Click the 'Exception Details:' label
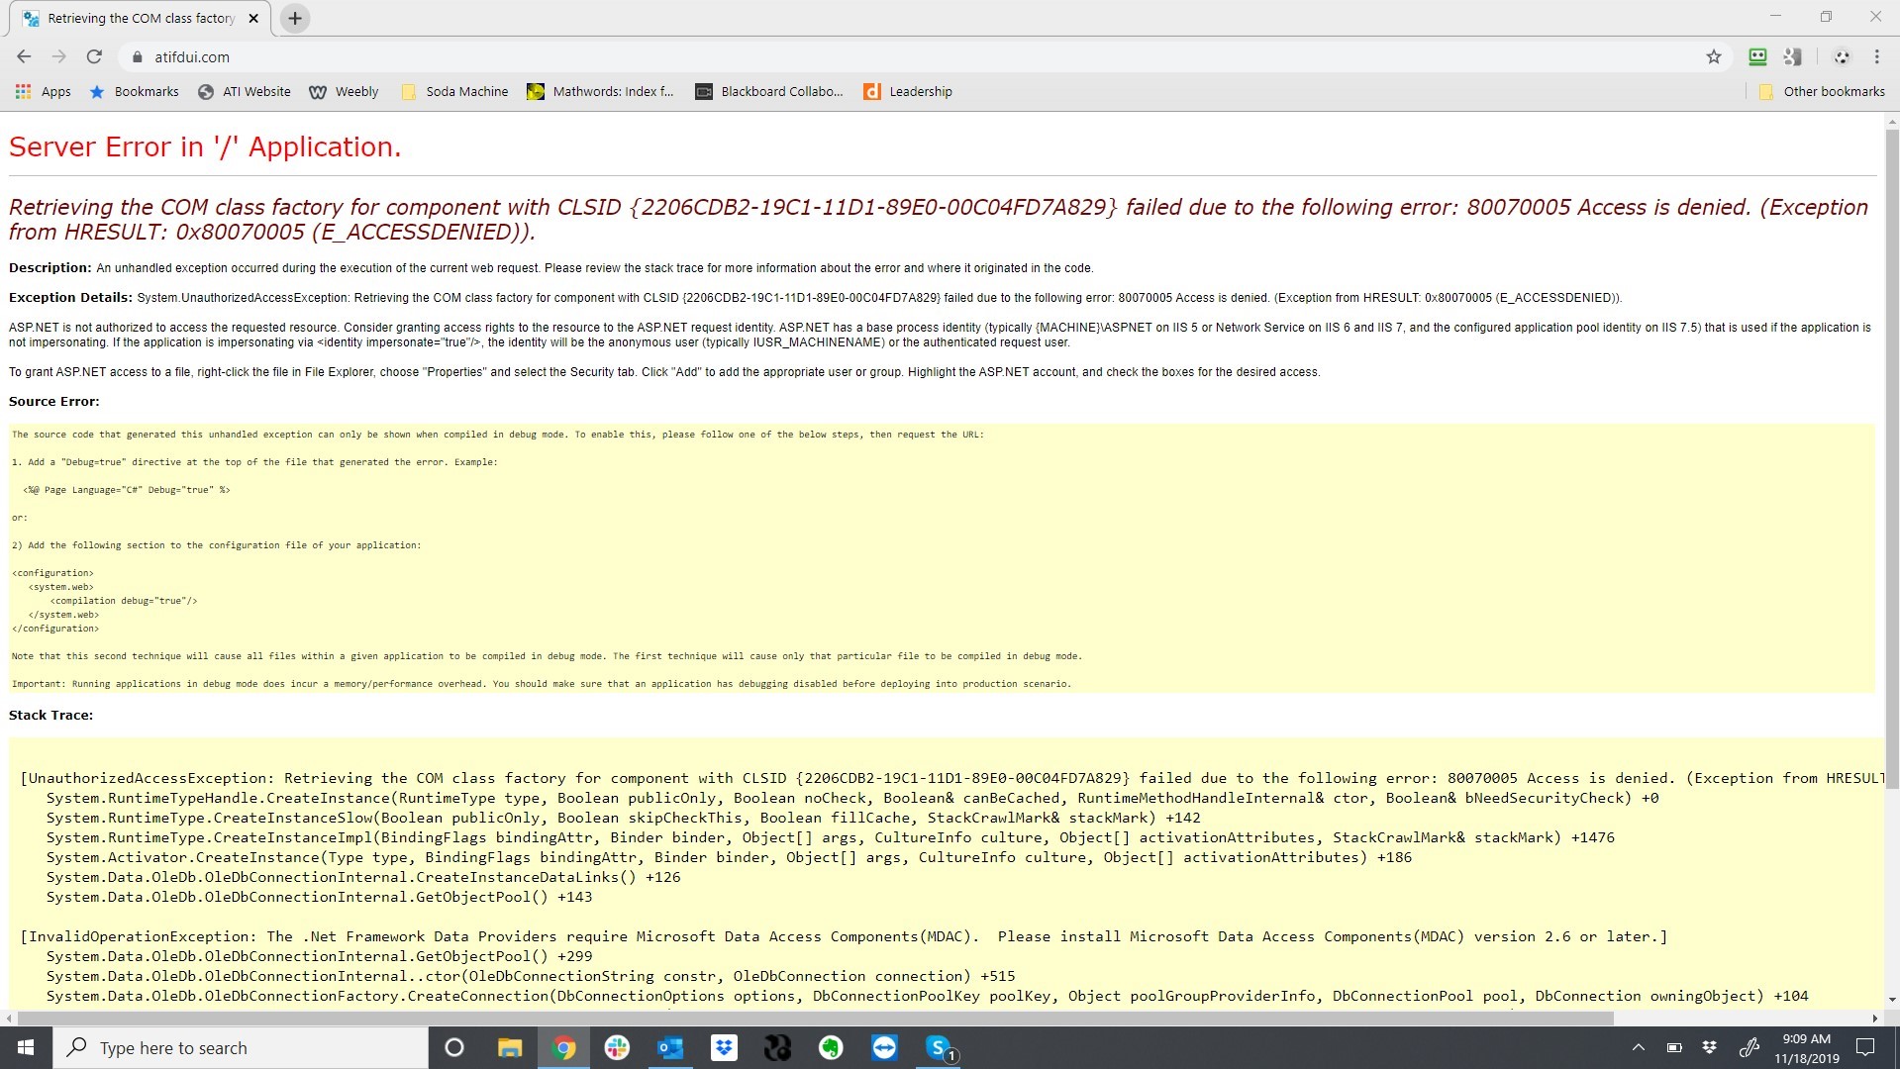This screenshot has width=1900, height=1069. (x=70, y=298)
